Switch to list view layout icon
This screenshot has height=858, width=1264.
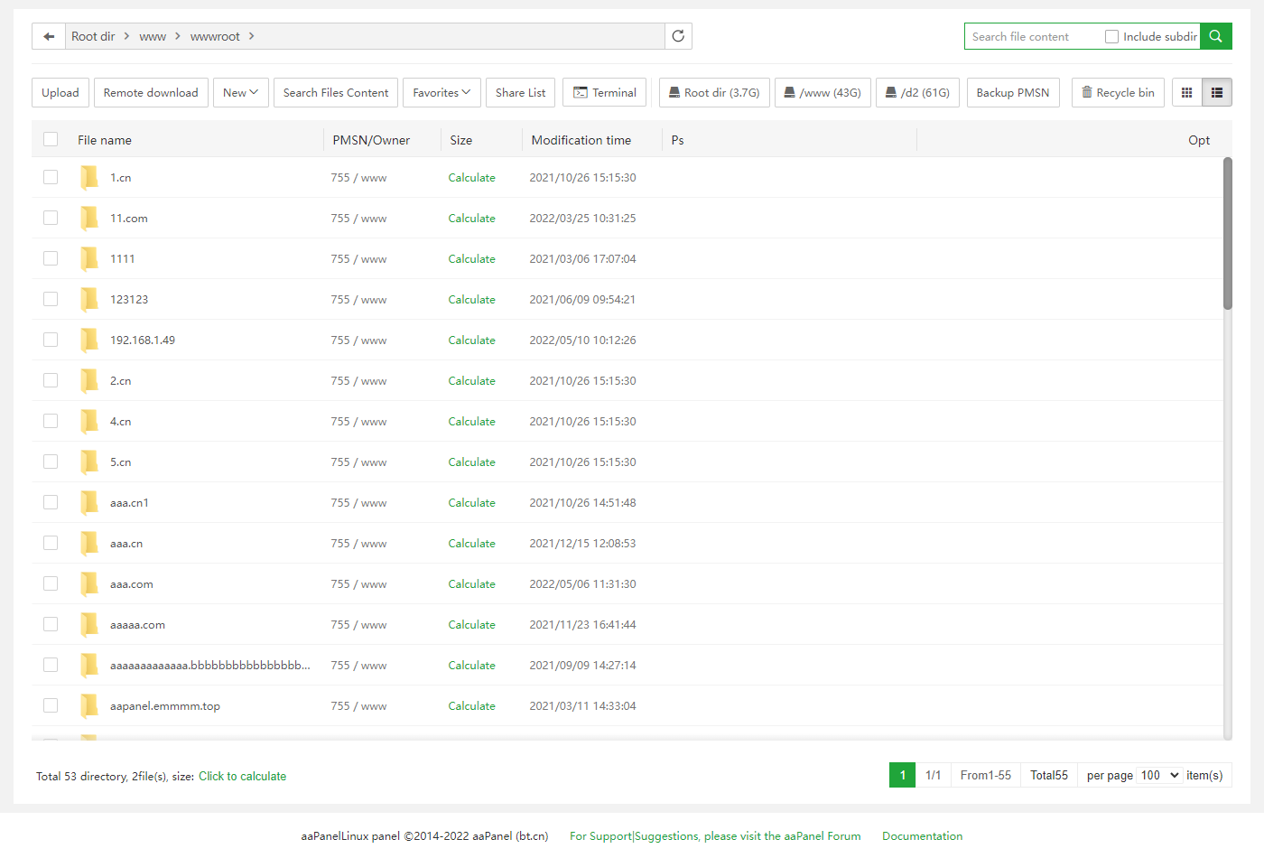pos(1216,93)
